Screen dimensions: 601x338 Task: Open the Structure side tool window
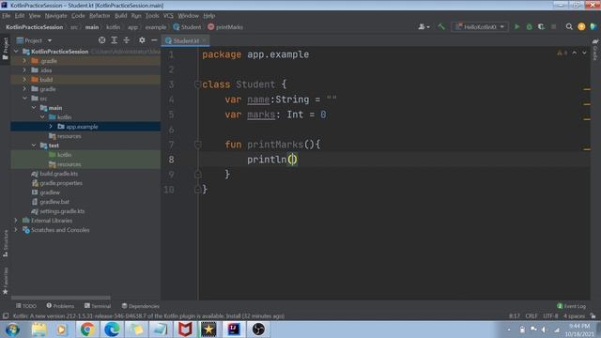click(6, 243)
